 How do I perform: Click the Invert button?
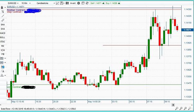(73, 3)
